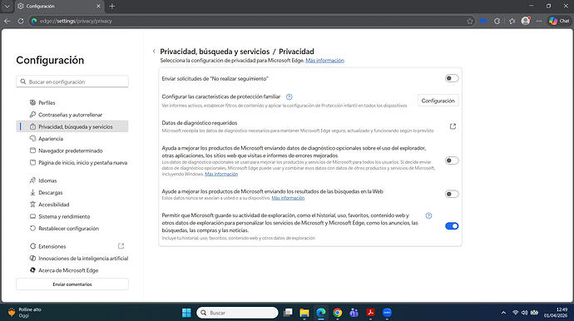574x321 pixels.
Task: Reload the page with refresh icon
Action: pyautogui.click(x=21, y=22)
